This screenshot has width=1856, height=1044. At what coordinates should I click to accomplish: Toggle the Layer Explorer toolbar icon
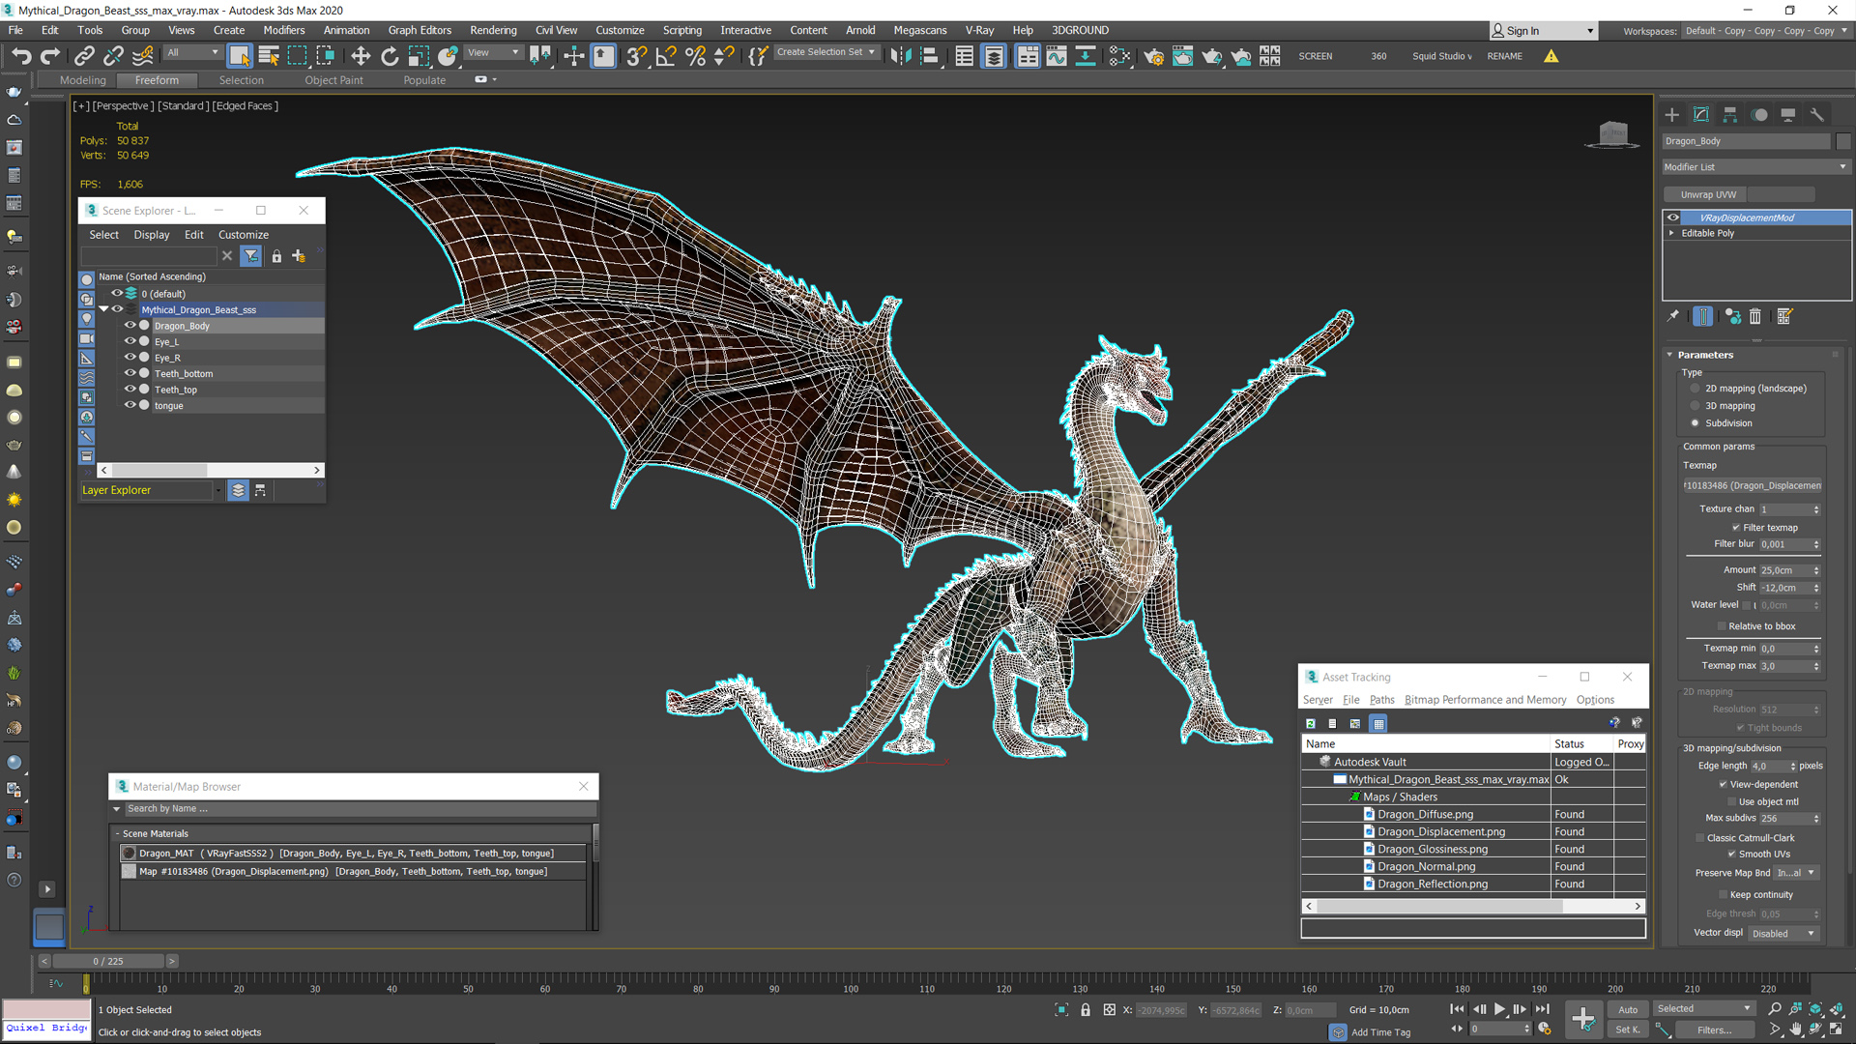click(994, 56)
